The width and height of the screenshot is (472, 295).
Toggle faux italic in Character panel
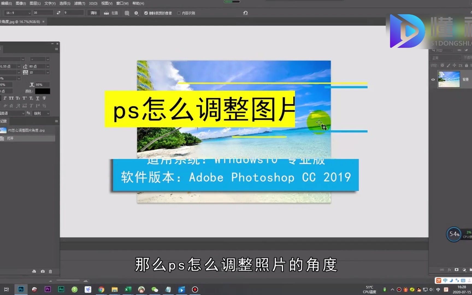pos(5,98)
